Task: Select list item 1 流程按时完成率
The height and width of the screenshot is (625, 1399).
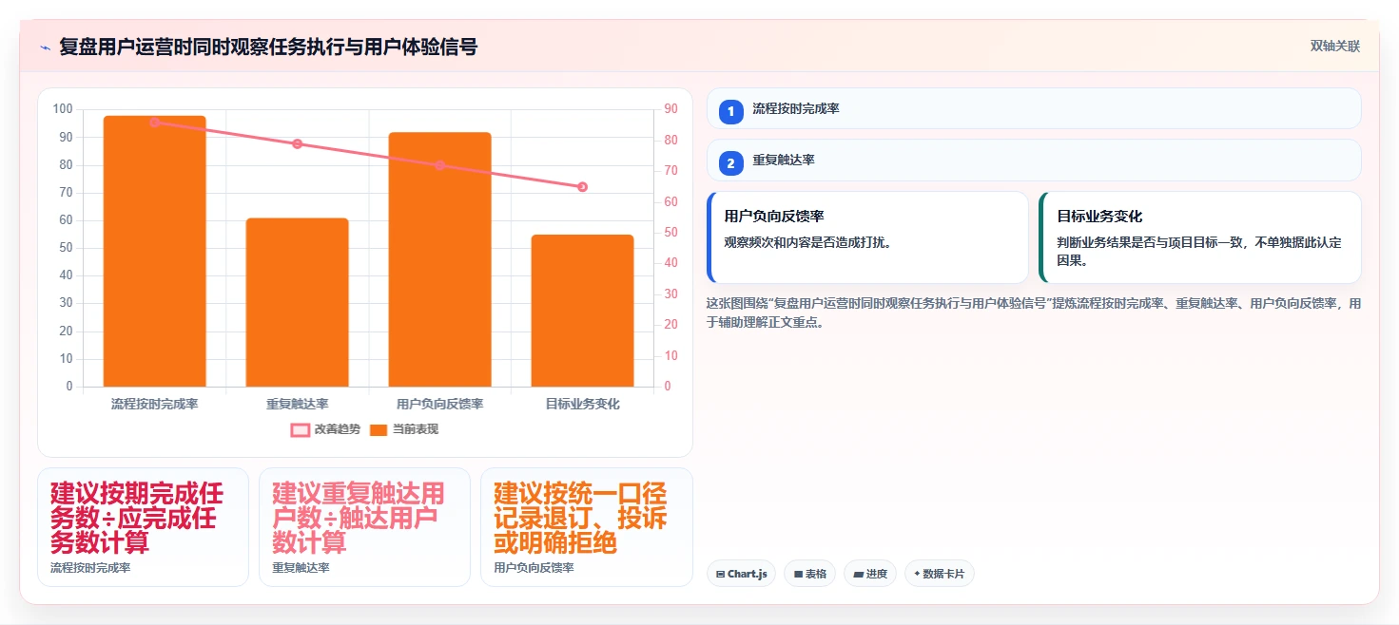Action: click(x=1034, y=108)
